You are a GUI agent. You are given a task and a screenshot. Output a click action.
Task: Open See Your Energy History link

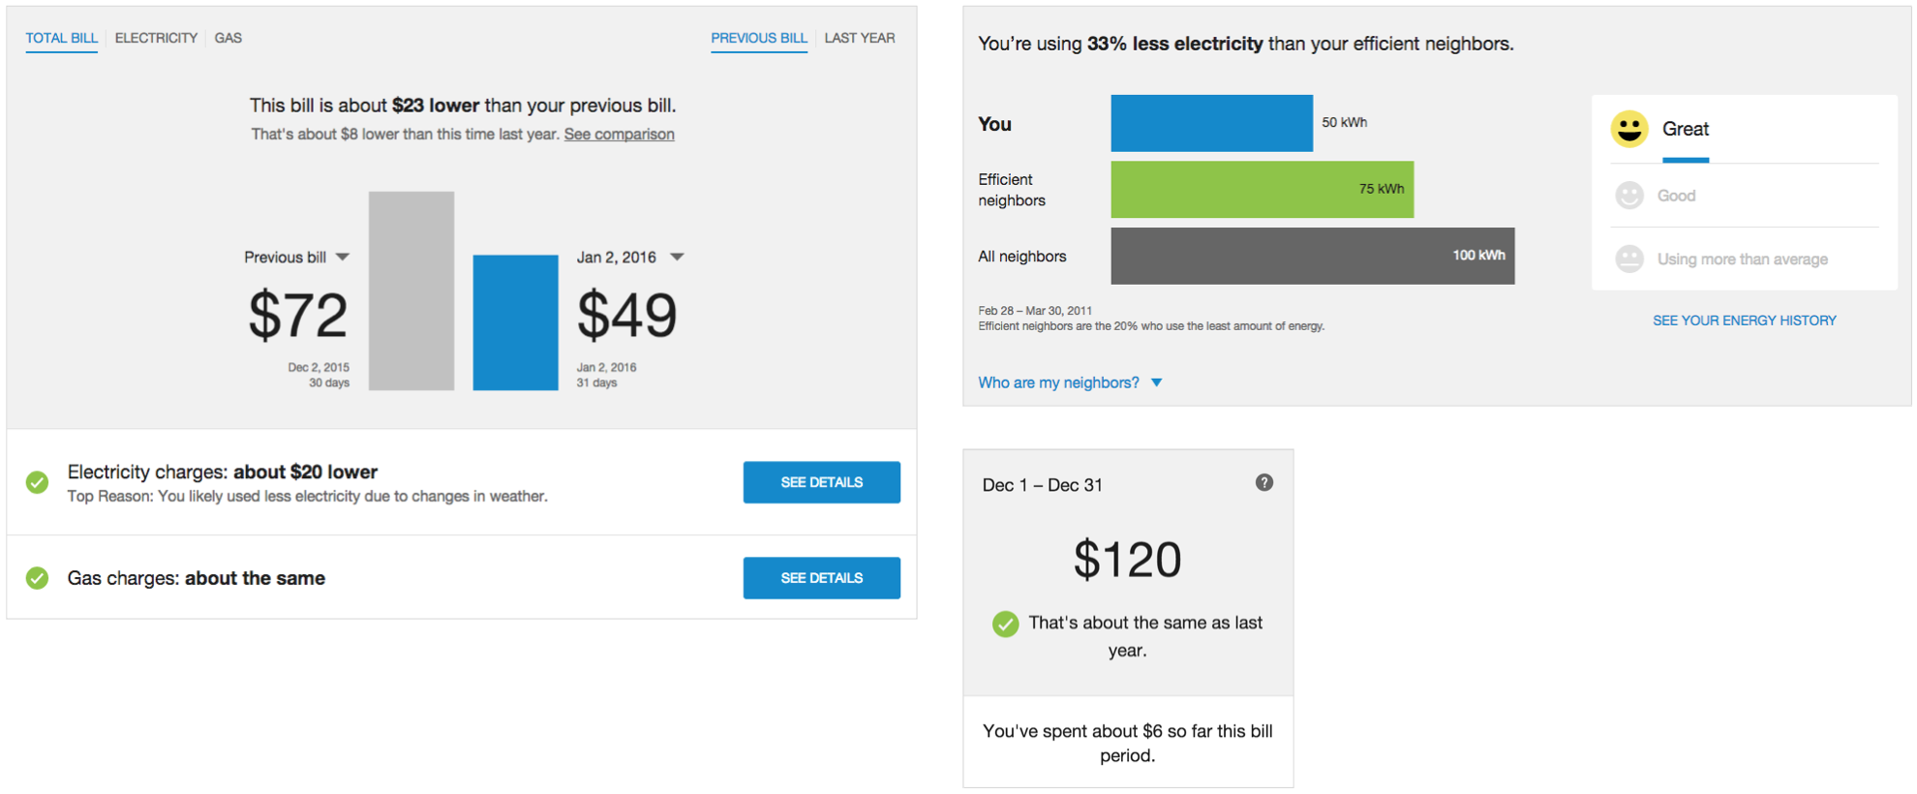pos(1745,321)
